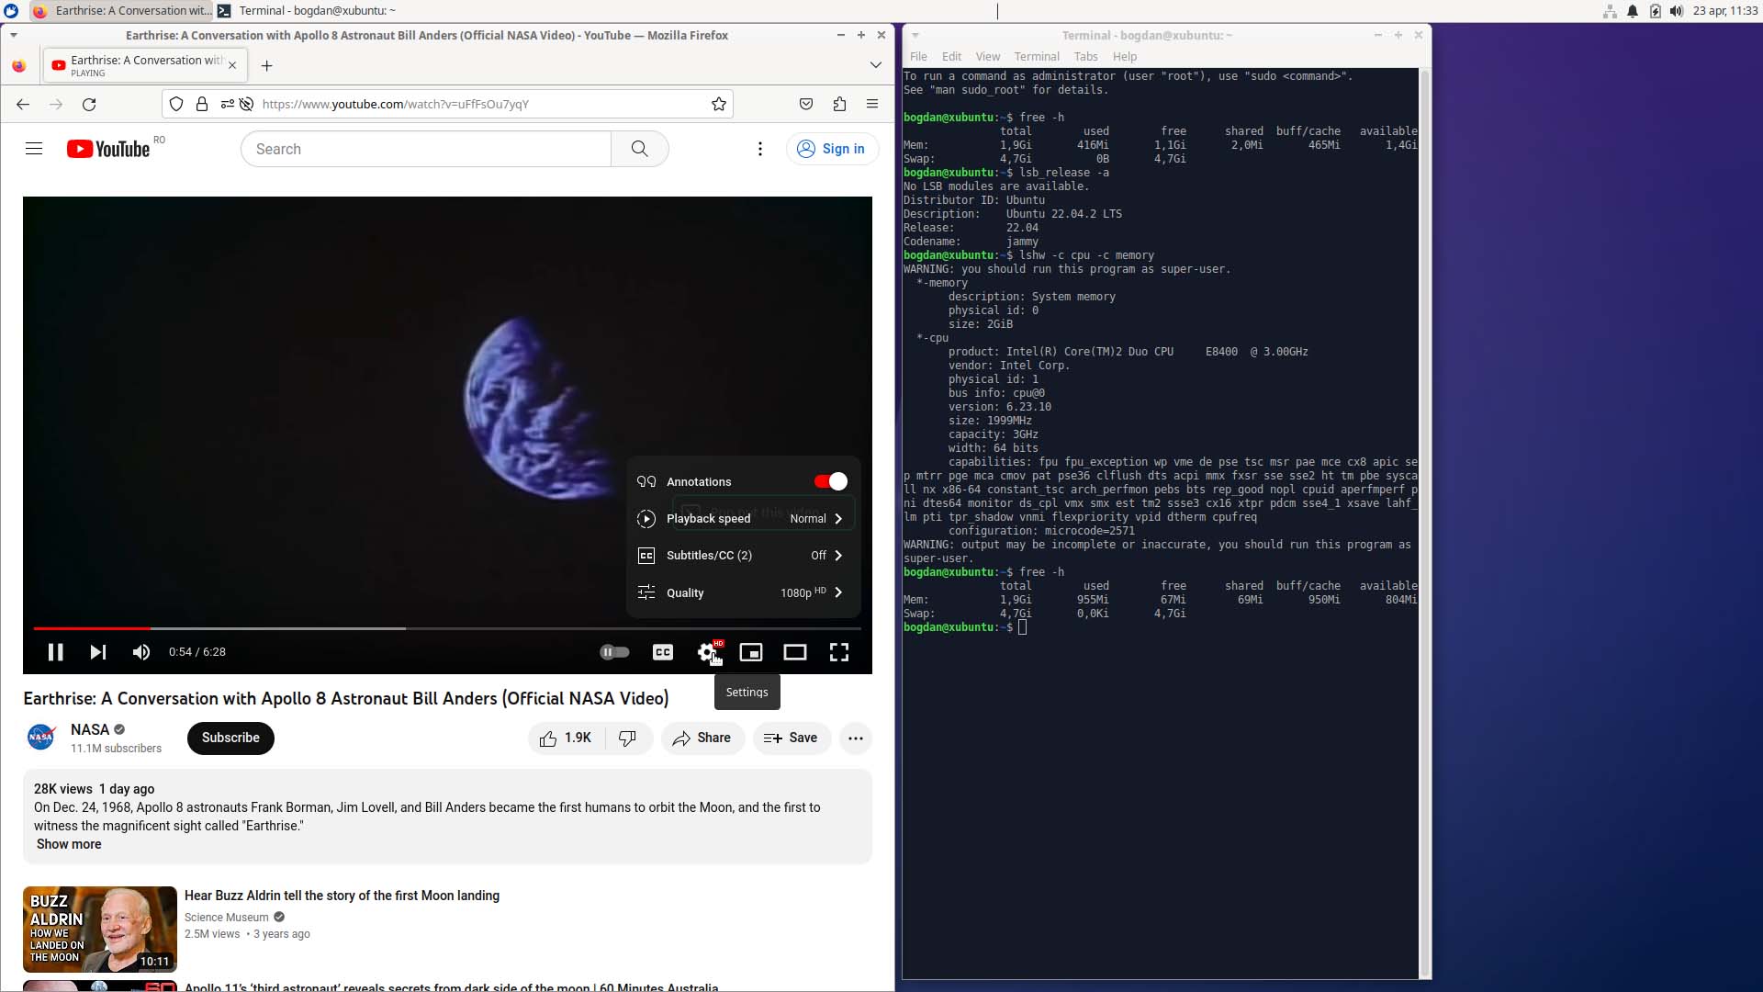Toggle Annotations switch off
Viewport: 1763px width, 992px height.
[x=830, y=481]
